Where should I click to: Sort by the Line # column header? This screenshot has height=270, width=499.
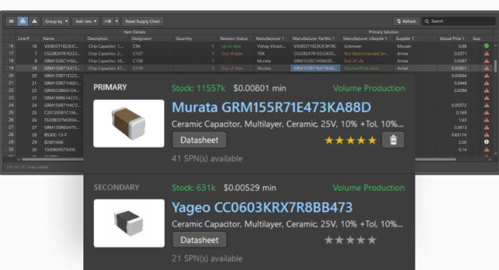(23, 39)
